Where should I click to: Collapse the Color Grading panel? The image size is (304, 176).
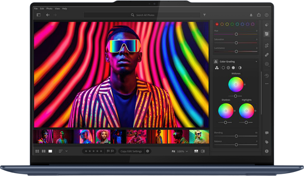click(256, 62)
